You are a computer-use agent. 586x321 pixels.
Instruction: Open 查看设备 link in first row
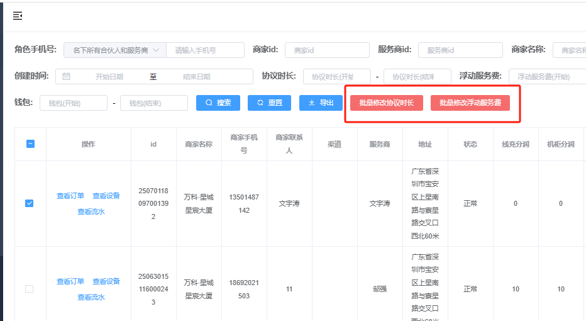[x=106, y=195]
